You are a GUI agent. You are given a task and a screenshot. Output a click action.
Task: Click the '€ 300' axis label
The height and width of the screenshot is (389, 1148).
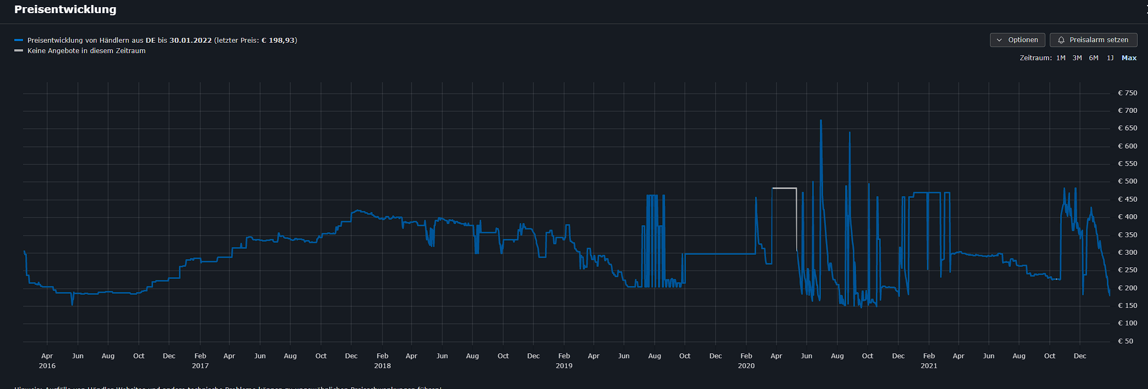[x=1128, y=253]
